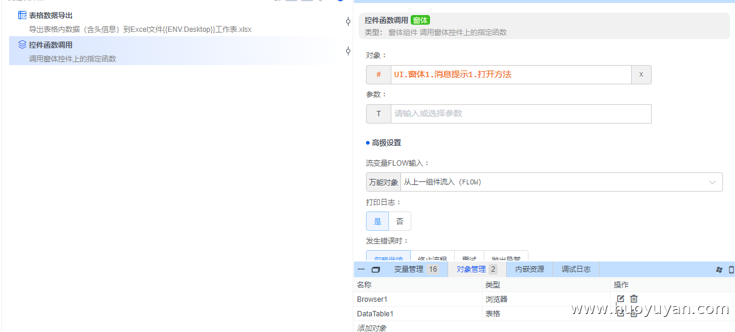Click the DataTable1 name cell

[375, 313]
